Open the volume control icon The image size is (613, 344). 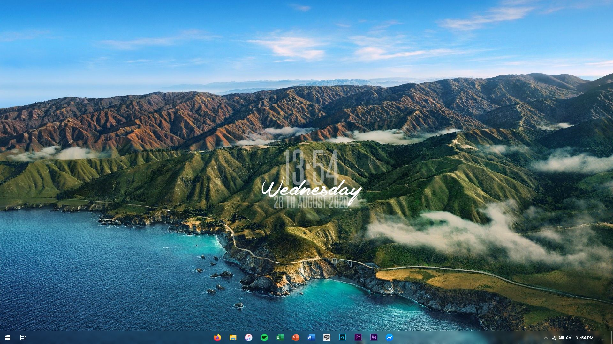(569, 338)
